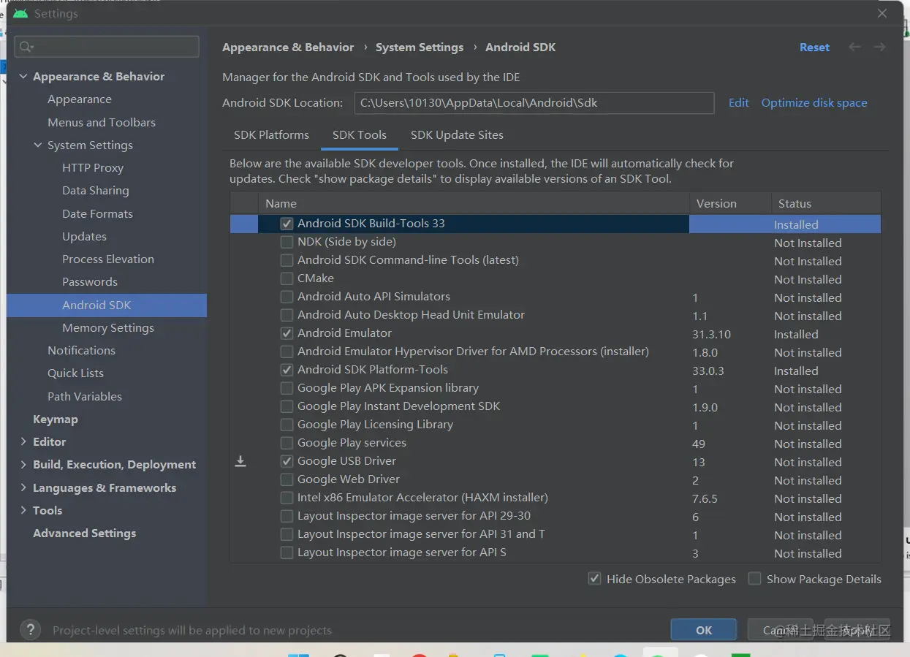Open Date Formats settings
This screenshot has width=910, height=657.
point(97,213)
